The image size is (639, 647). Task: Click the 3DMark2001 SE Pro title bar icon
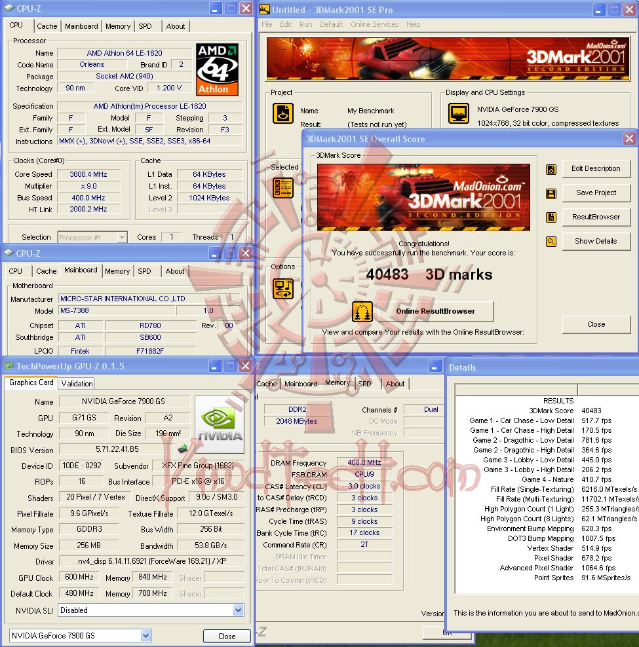click(x=265, y=9)
